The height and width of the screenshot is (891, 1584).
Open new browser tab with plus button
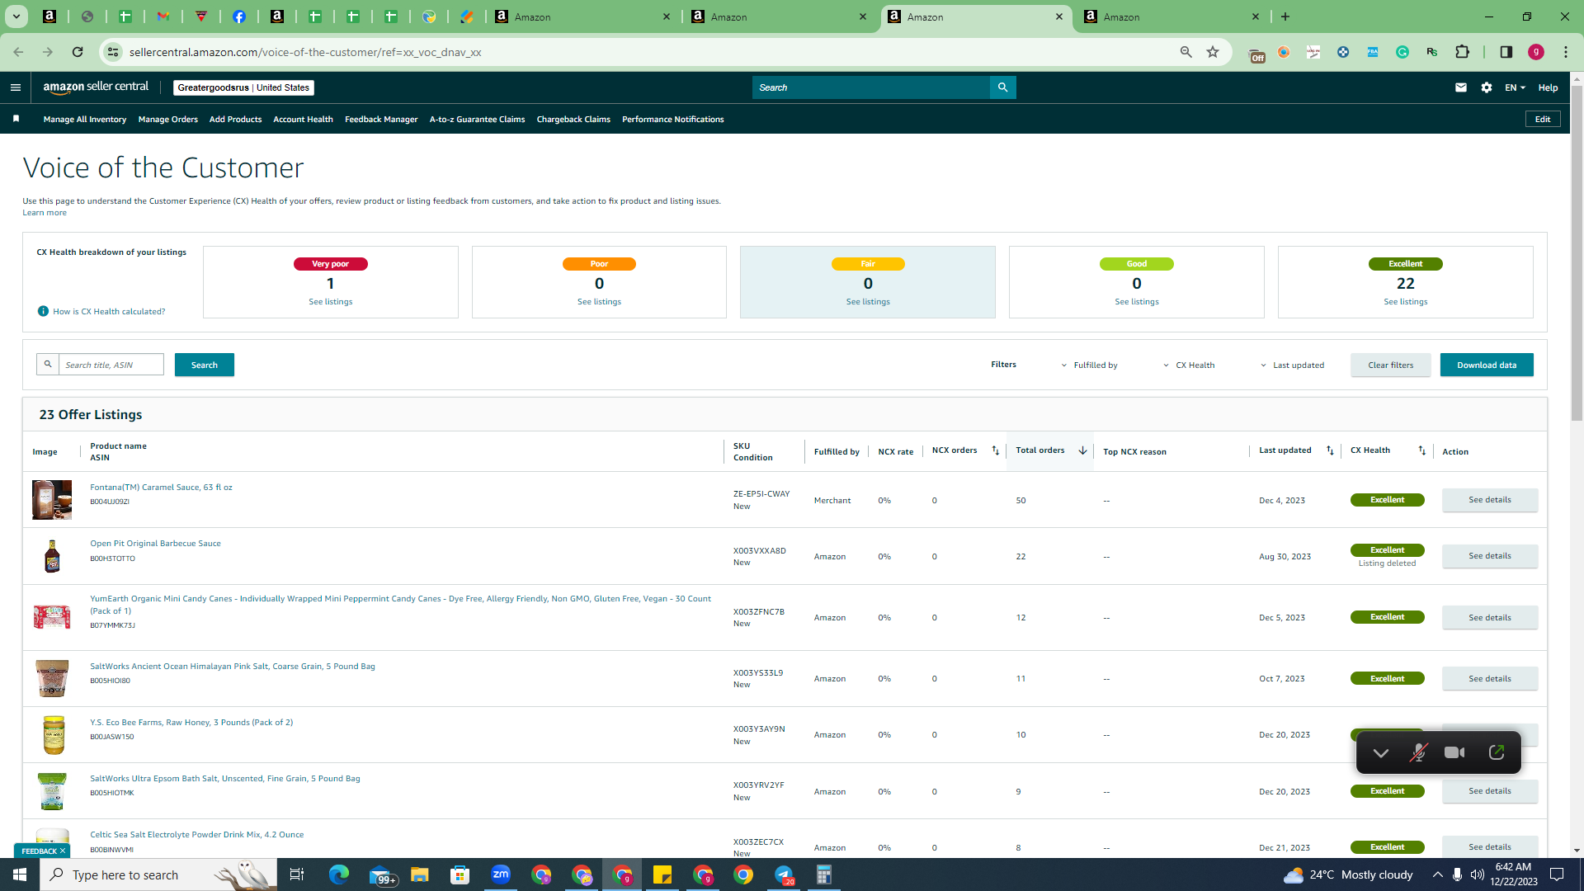1285,16
